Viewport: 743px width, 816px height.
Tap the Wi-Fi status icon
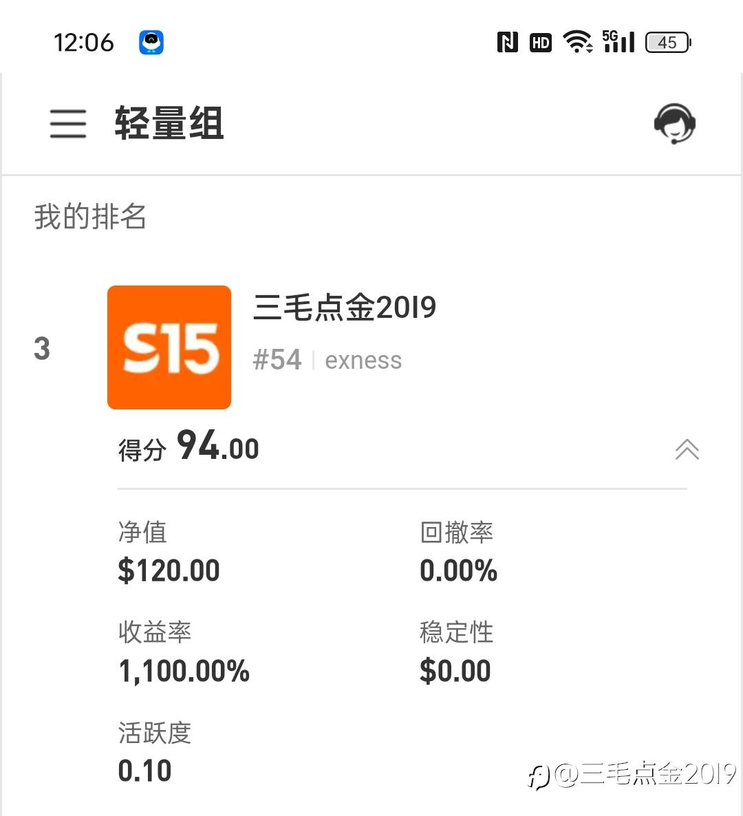[x=577, y=43]
